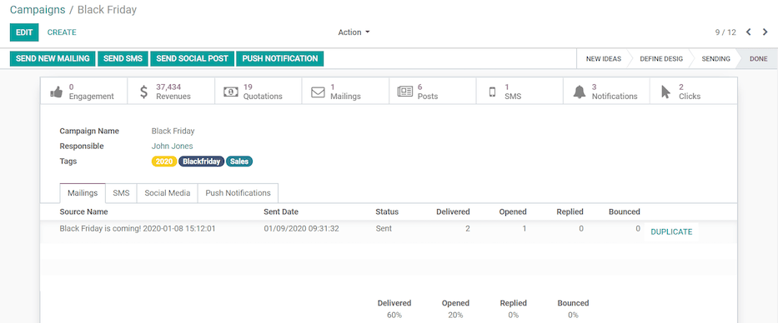Click the thumbs-up Engagement icon
The image size is (778, 323).
(57, 92)
